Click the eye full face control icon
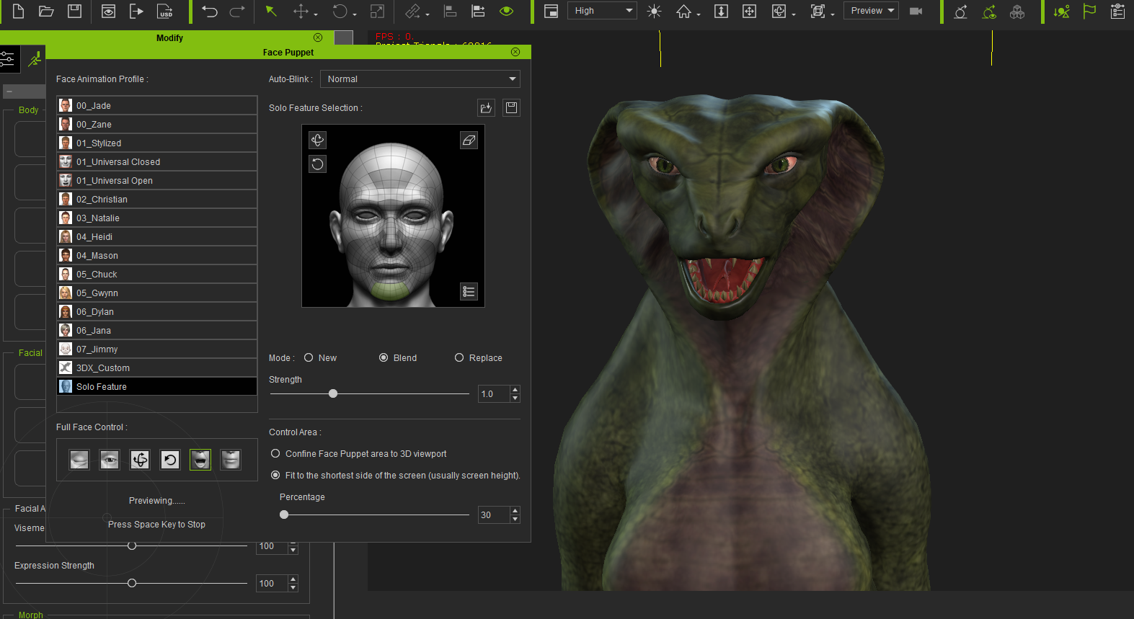Screen dimensions: 1134x619 [110, 460]
